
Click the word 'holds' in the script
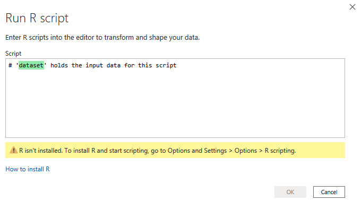tap(59, 65)
